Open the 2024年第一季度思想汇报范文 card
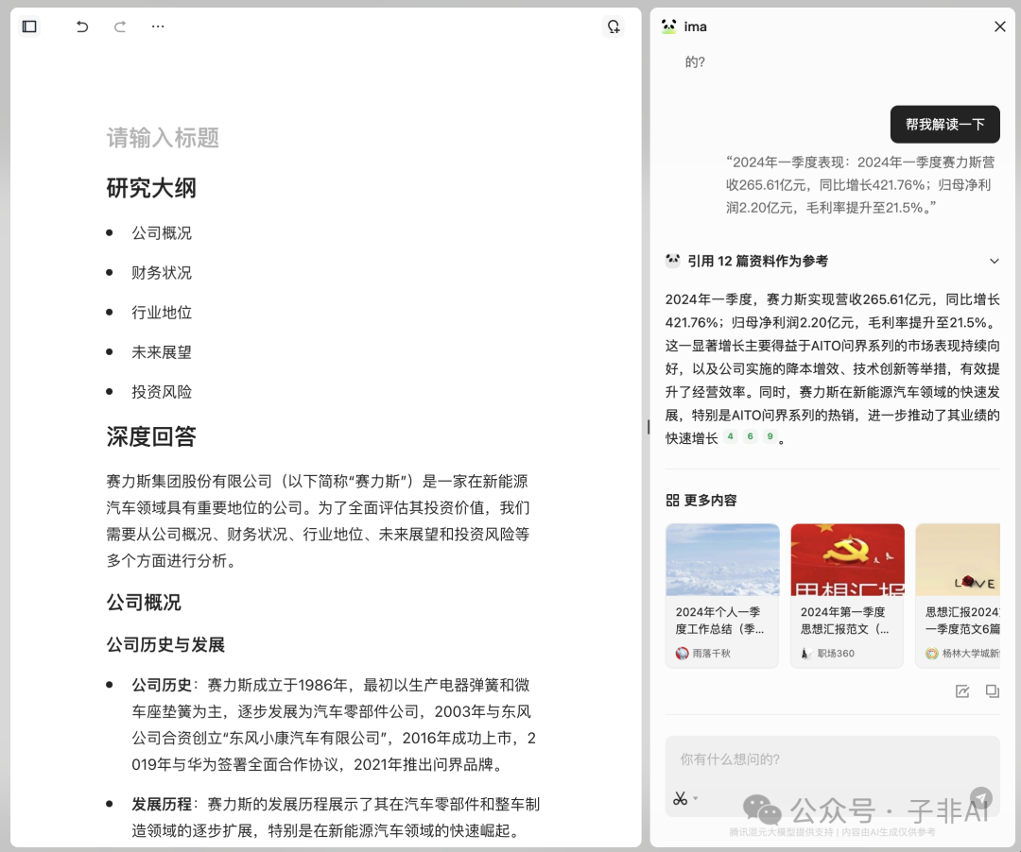 (847, 596)
